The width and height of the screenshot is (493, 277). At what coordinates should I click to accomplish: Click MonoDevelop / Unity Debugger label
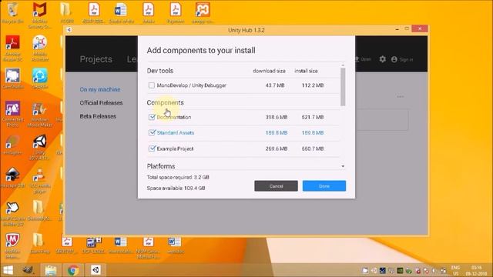click(x=192, y=85)
